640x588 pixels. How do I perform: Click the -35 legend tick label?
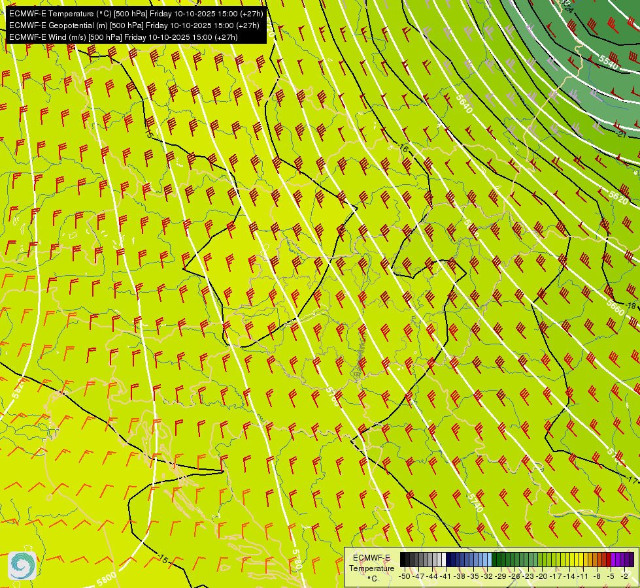(473, 576)
